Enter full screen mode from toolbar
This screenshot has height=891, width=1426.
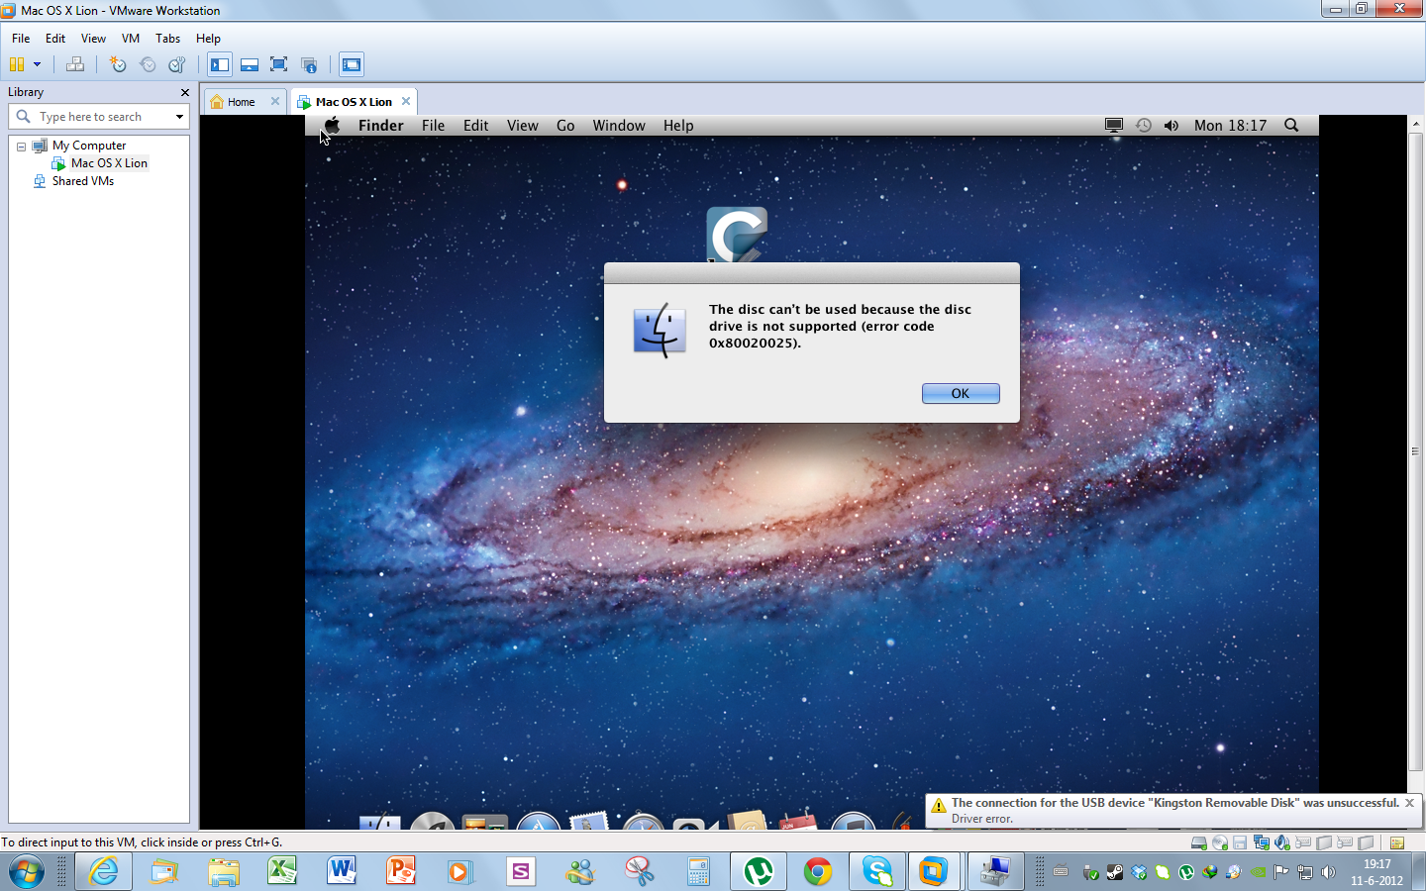[x=279, y=64]
